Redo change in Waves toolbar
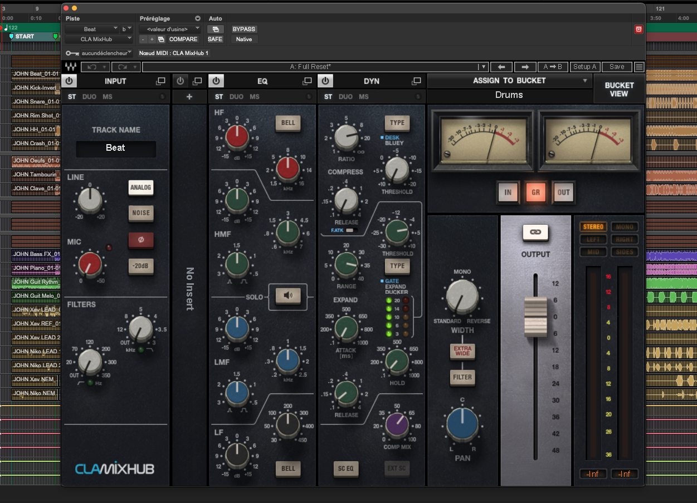 pyautogui.click(x=122, y=67)
